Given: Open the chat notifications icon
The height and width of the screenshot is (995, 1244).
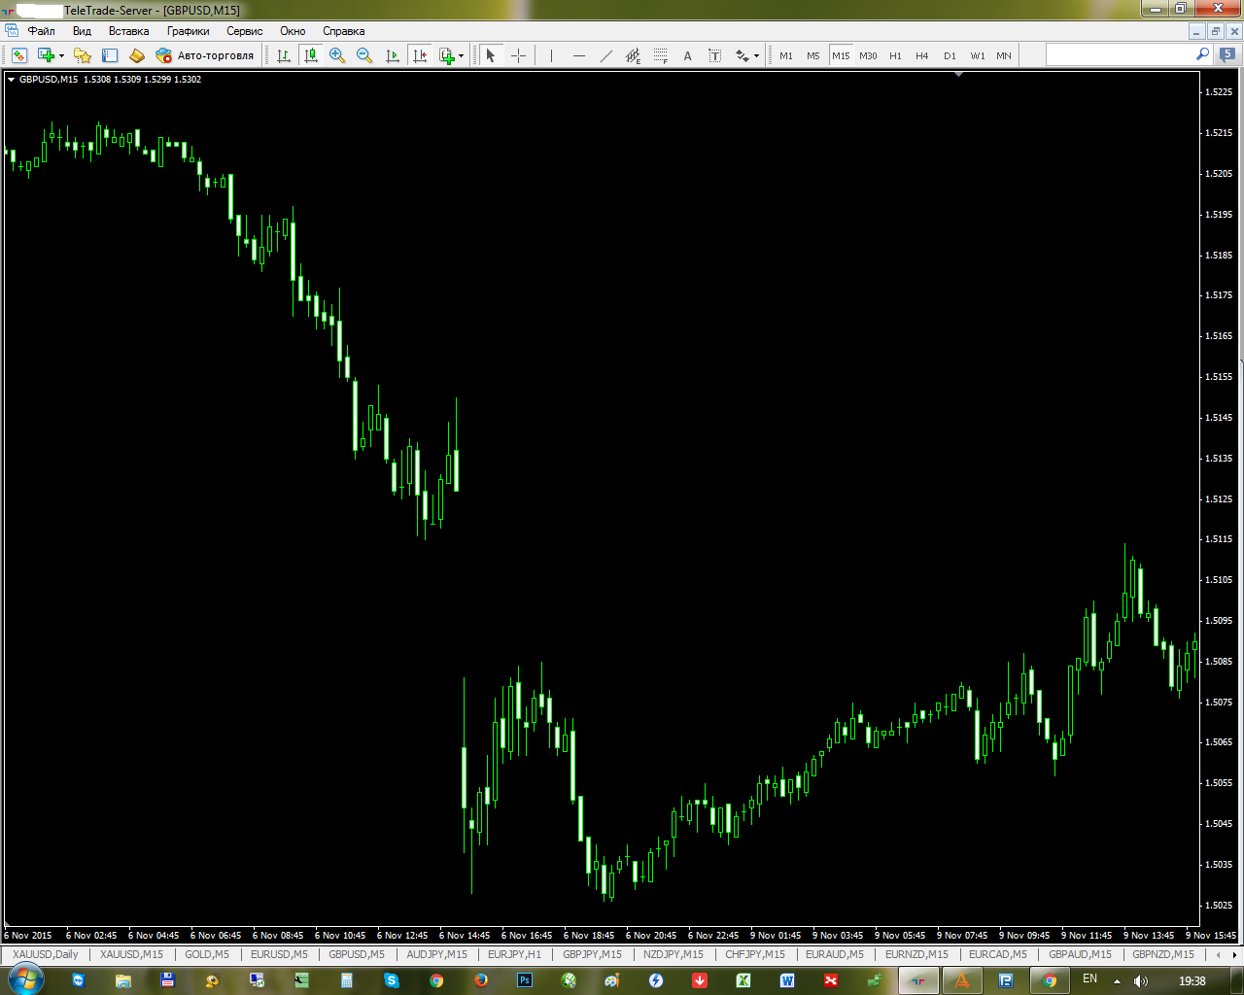Looking at the screenshot, I should pos(1227,55).
